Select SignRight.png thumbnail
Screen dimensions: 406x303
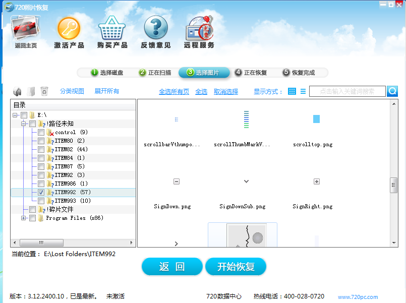(316, 181)
